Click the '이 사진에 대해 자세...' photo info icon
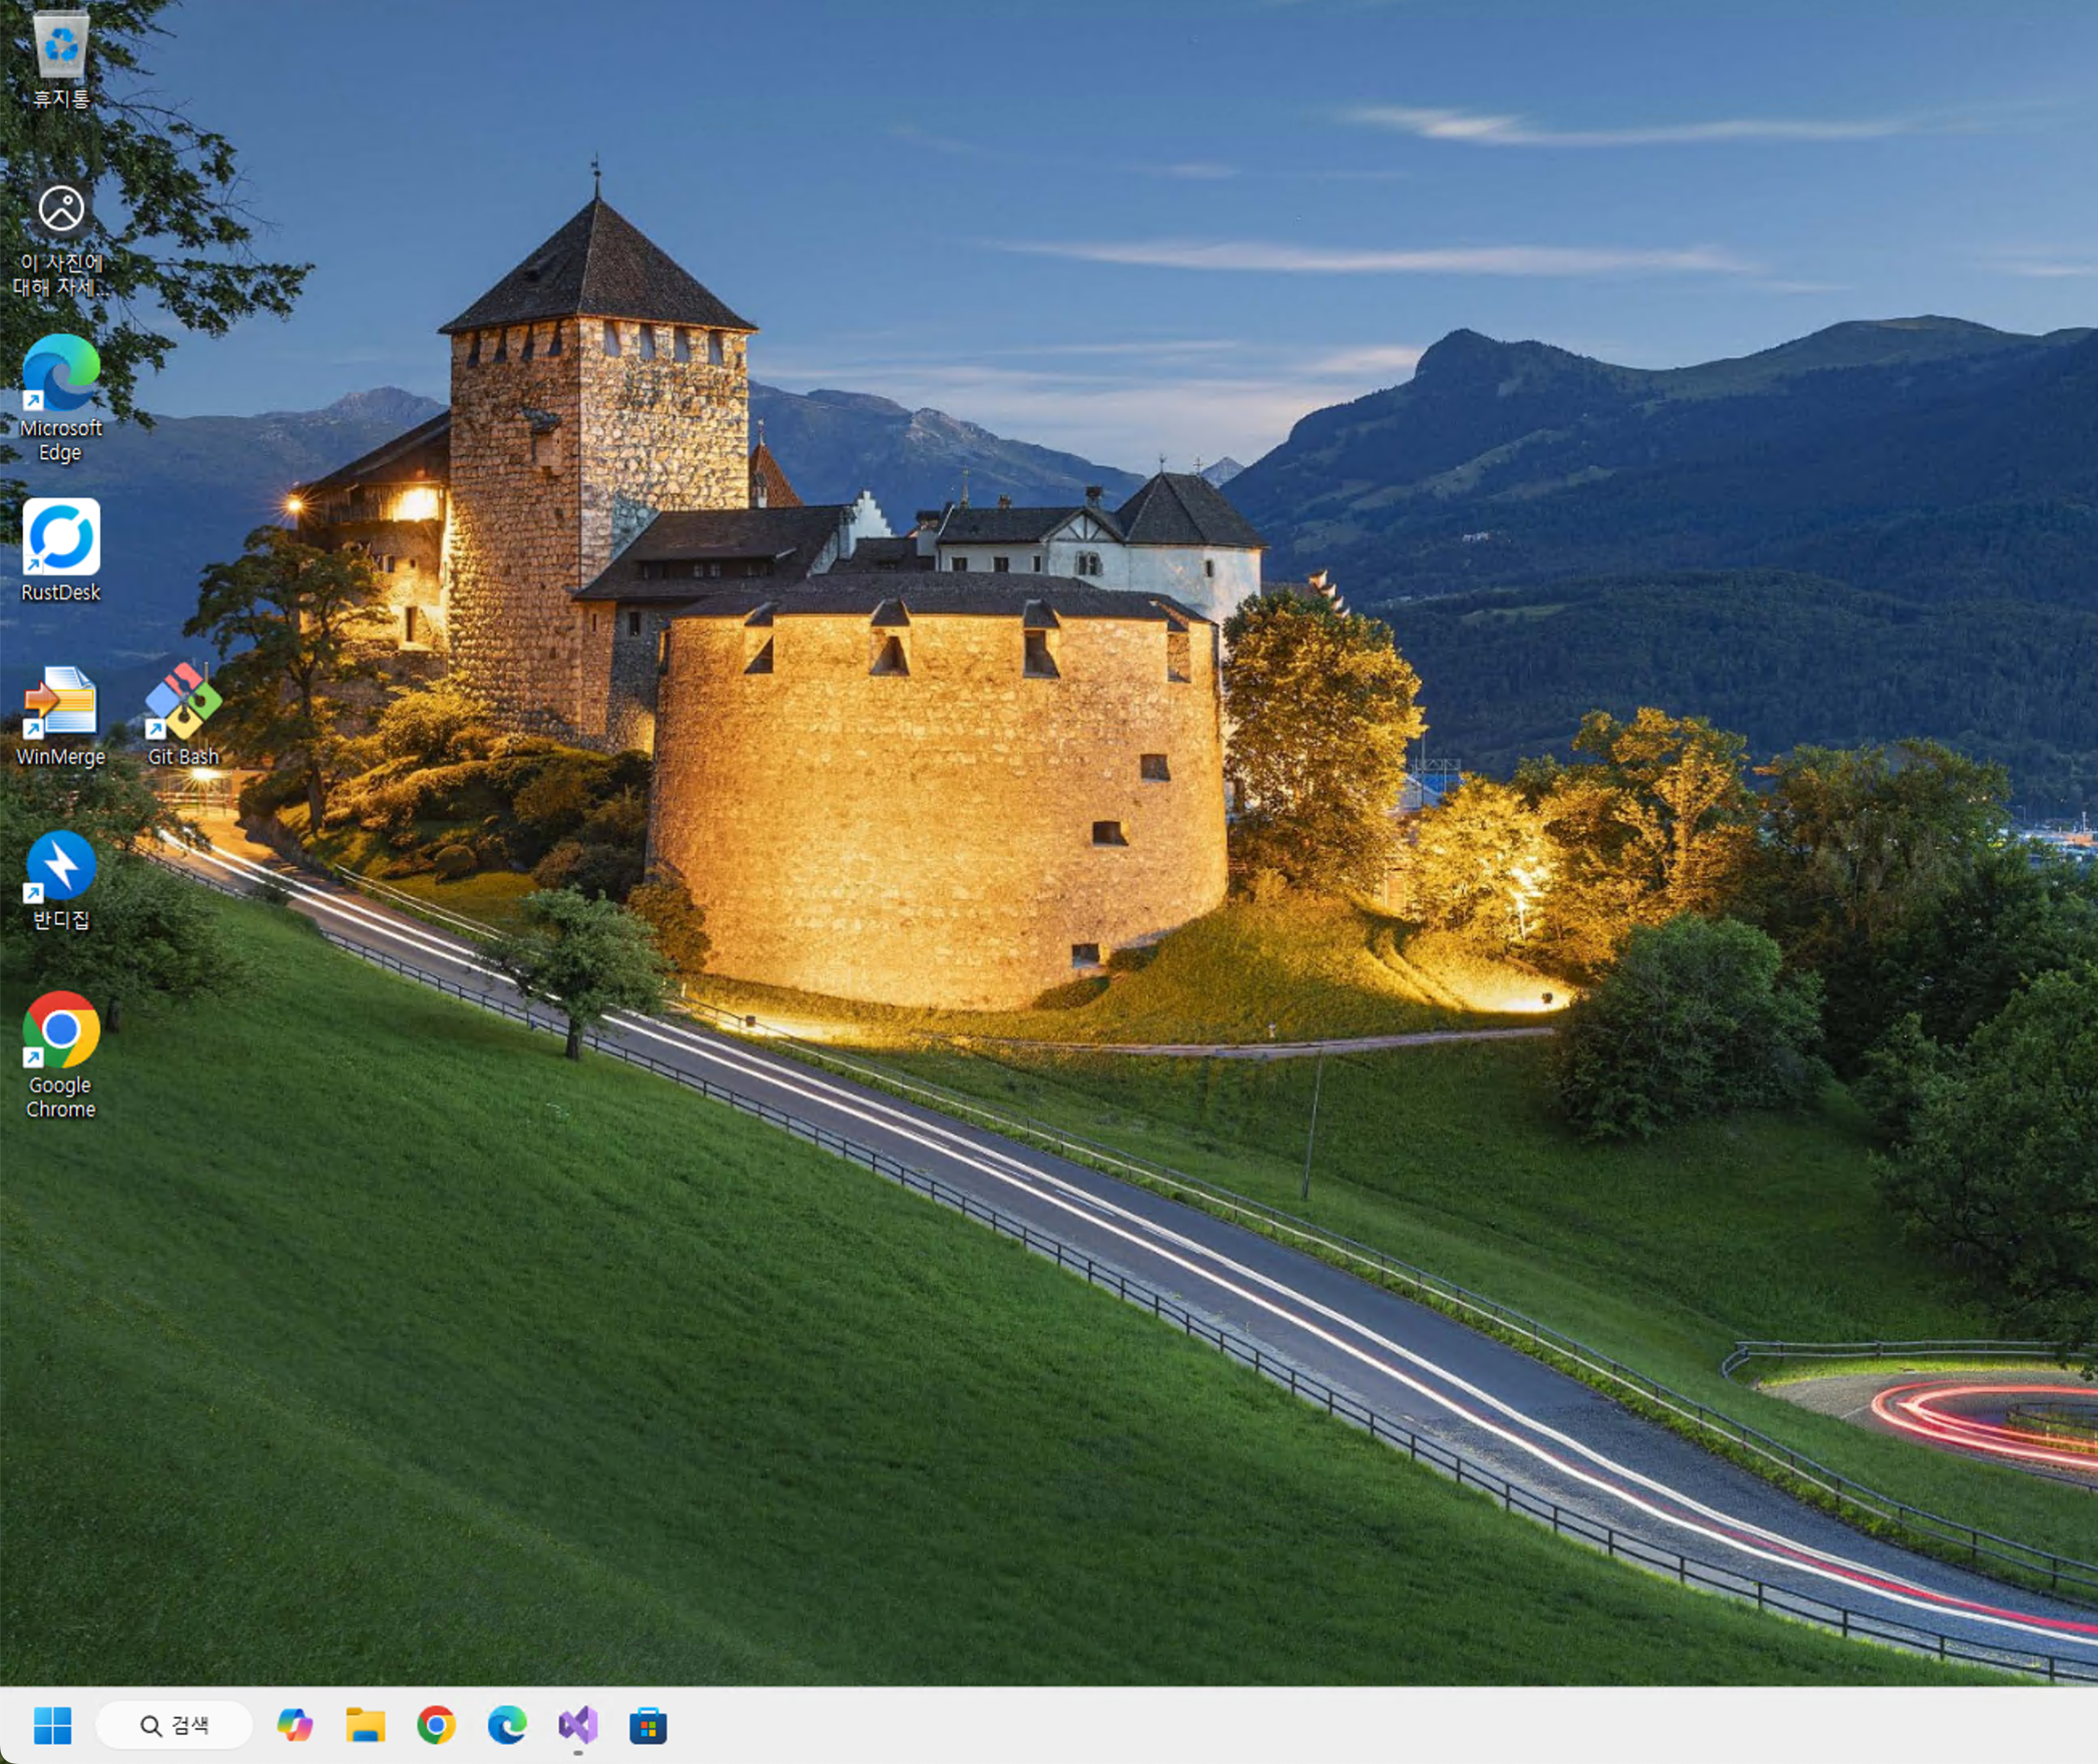 click(x=61, y=209)
